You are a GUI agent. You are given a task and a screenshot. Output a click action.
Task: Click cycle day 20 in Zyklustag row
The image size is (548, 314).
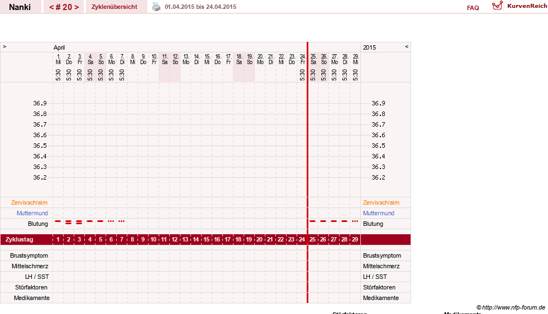click(x=259, y=239)
